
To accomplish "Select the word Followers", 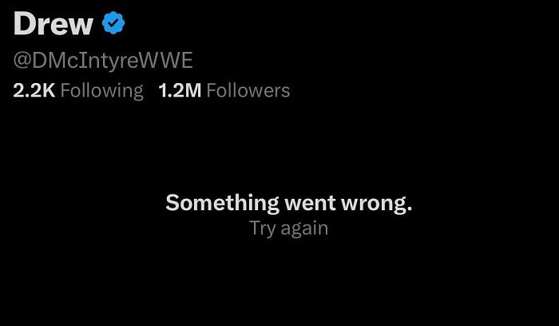I will (248, 90).
